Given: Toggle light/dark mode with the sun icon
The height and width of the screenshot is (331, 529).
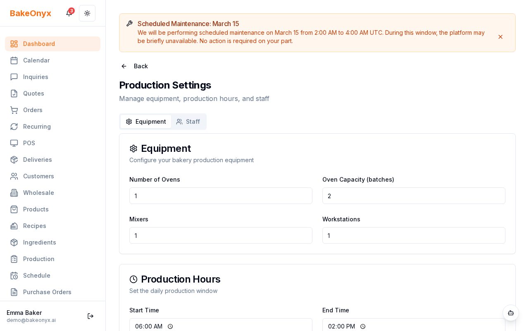Looking at the screenshot, I should tap(87, 13).
